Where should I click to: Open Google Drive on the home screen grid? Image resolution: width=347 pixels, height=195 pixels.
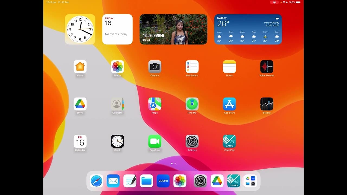(x=80, y=104)
